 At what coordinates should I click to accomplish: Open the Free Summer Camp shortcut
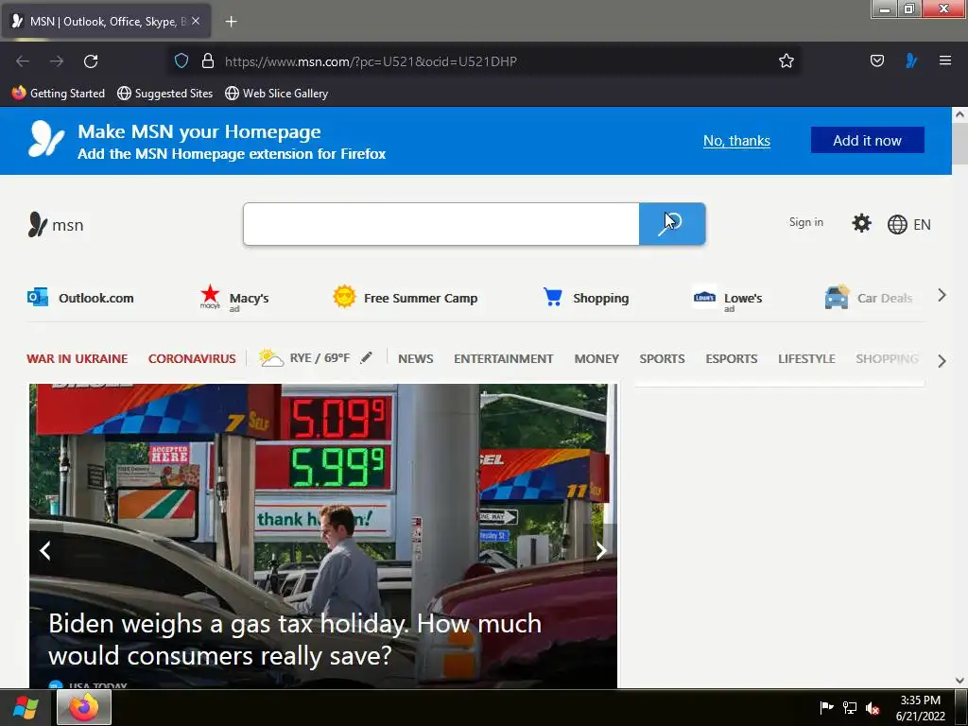405,298
